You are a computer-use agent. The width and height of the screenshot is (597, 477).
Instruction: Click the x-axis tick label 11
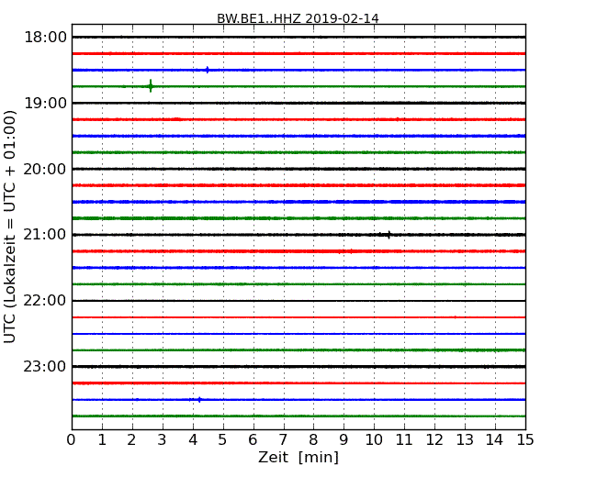tap(404, 439)
